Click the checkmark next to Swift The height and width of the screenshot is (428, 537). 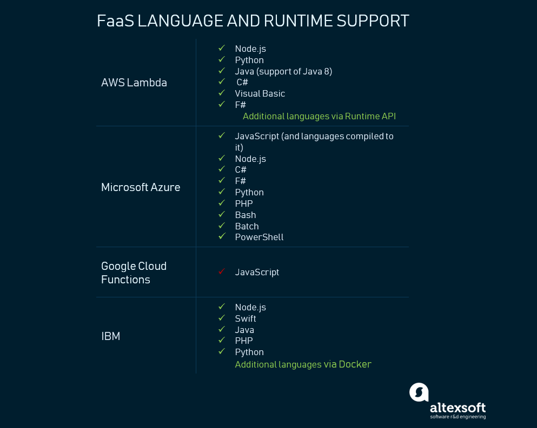pos(222,318)
